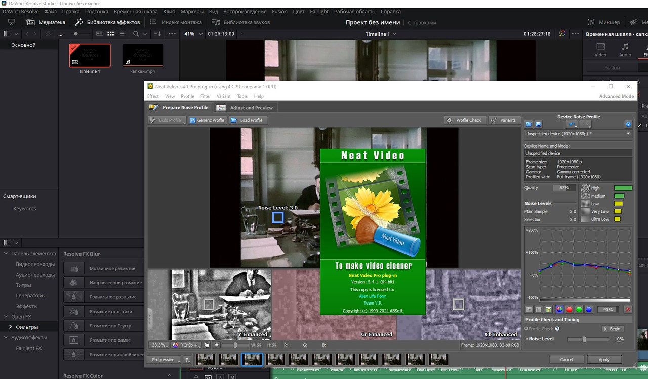Open the Variant menu
Screen dimensions: 648x379
(223, 96)
